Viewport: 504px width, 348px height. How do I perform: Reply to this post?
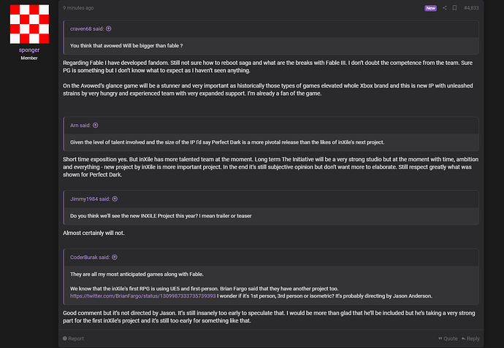[x=470, y=339]
